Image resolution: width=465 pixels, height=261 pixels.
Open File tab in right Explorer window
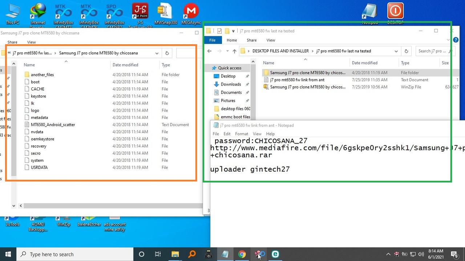tap(213, 40)
